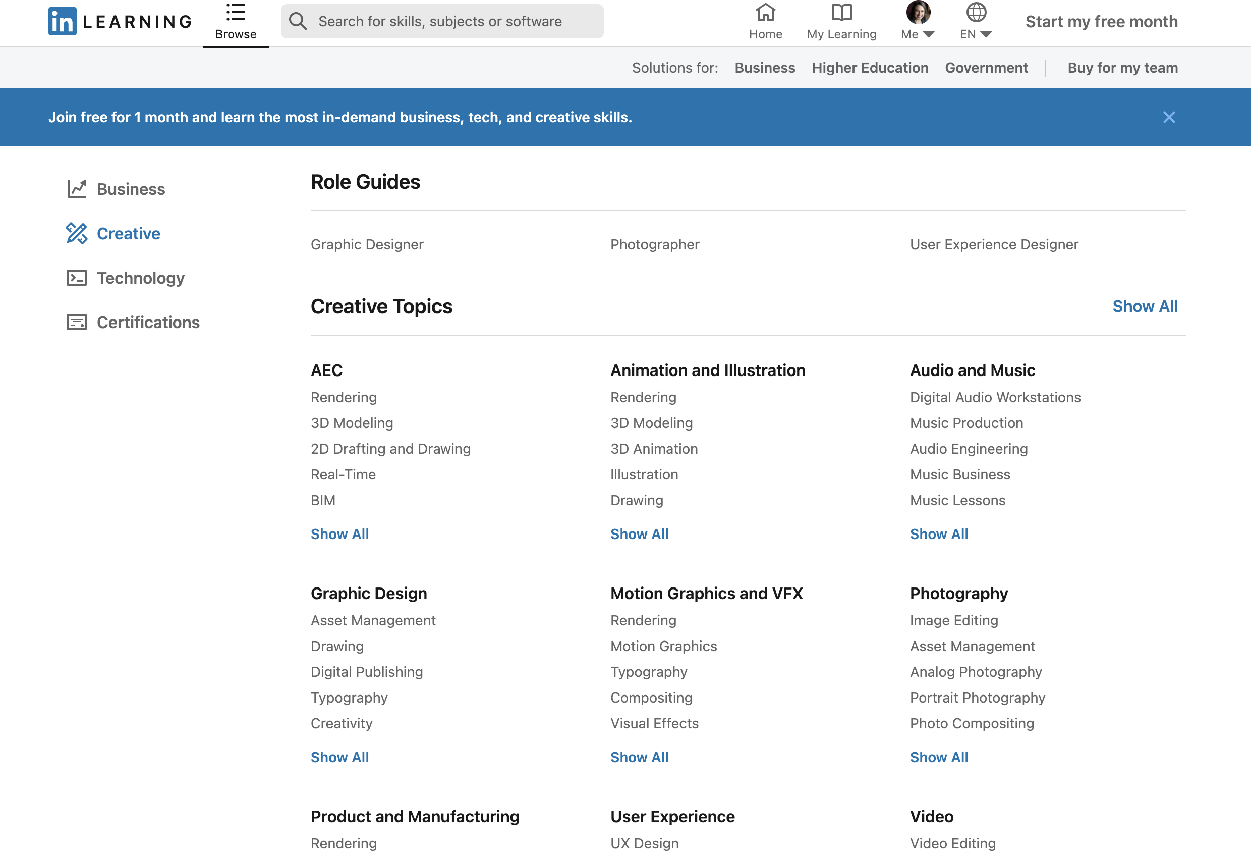Viewport: 1251px width, 855px height.
Task: Show All Graphic Design topics
Action: coord(339,756)
